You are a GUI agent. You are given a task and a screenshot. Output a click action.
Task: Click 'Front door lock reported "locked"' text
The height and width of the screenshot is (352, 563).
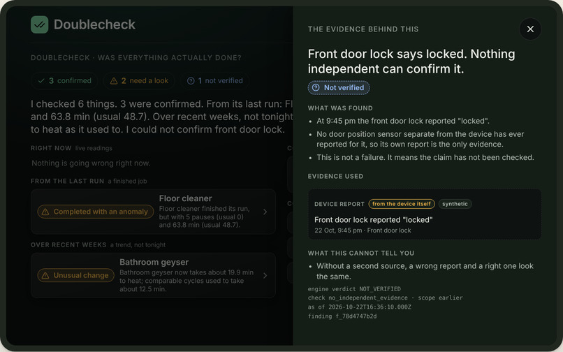pyautogui.click(x=374, y=220)
